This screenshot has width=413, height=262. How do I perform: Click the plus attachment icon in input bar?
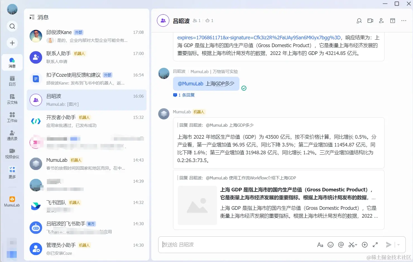(x=365, y=245)
